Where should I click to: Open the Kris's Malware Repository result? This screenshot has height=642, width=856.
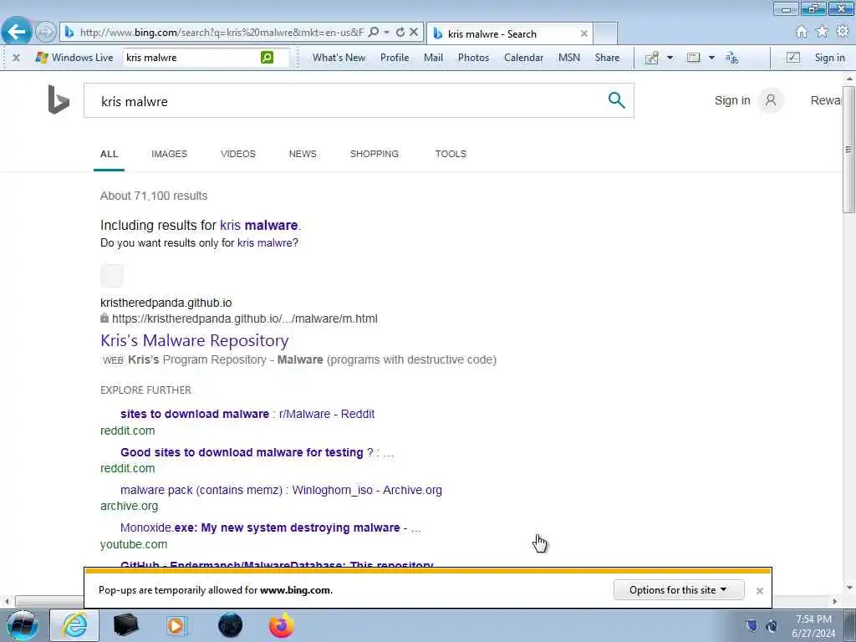(x=194, y=341)
